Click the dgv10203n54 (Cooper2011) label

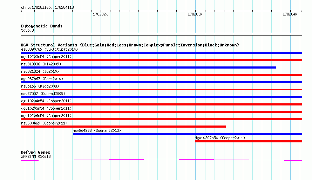46,57
